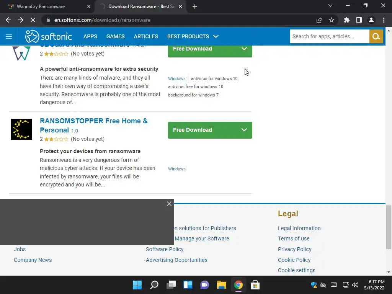Image resolution: width=392 pixels, height=294 pixels.
Task: Open Teams Chat on taskbar
Action: click(x=205, y=285)
